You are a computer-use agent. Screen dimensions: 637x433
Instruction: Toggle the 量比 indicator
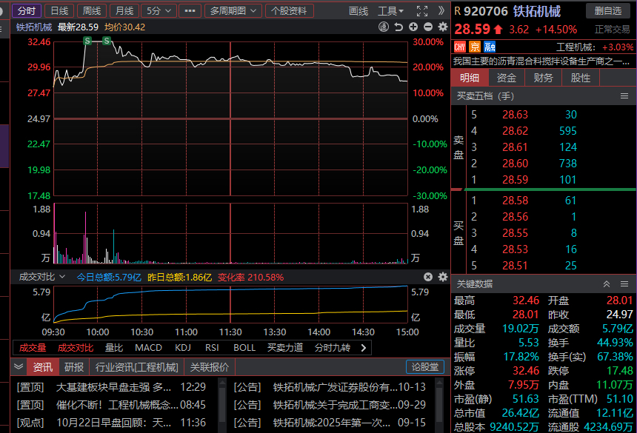pos(114,348)
